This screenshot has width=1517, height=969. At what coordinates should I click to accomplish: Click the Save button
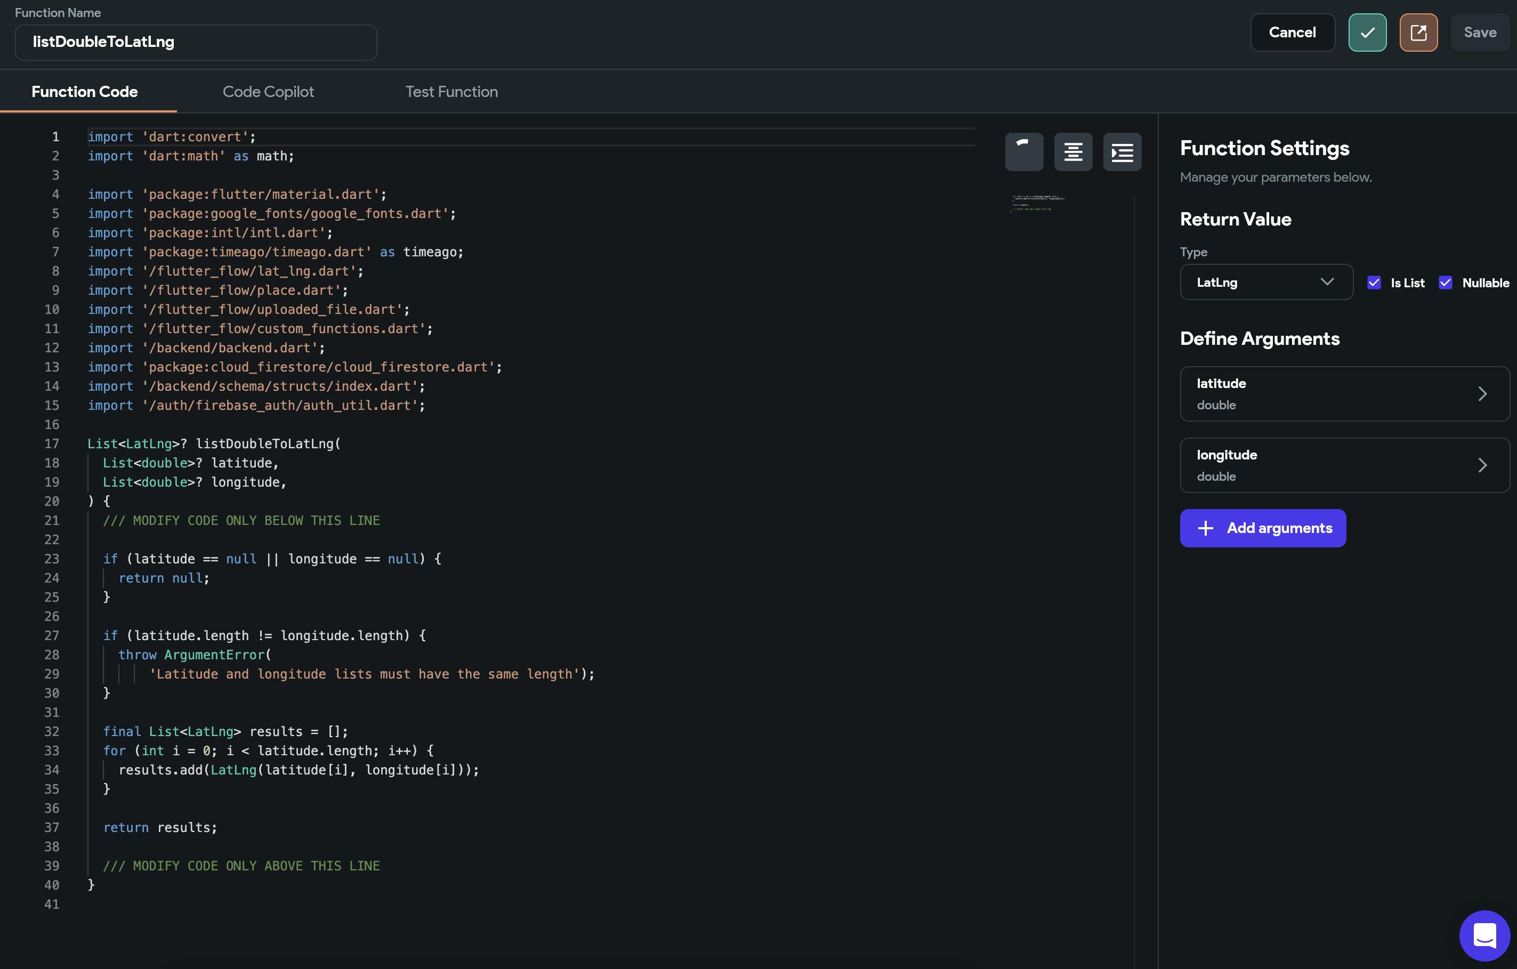(1479, 32)
